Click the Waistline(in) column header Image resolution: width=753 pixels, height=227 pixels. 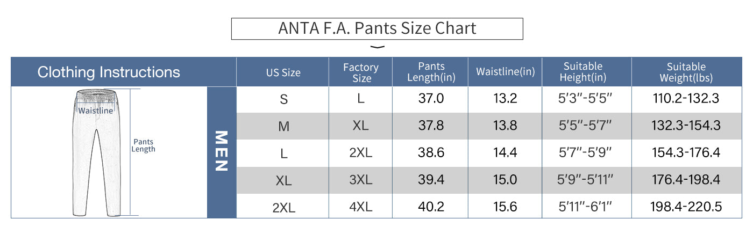pos(505,72)
